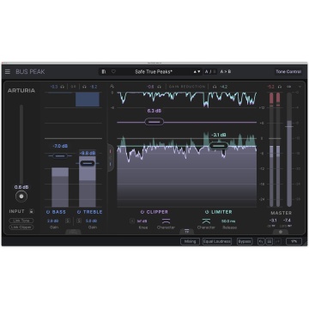Toggle the BASS band power button
The width and height of the screenshot is (309, 309).
pos(48,212)
